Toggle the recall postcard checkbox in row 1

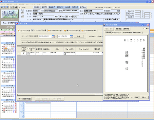click(24, 53)
